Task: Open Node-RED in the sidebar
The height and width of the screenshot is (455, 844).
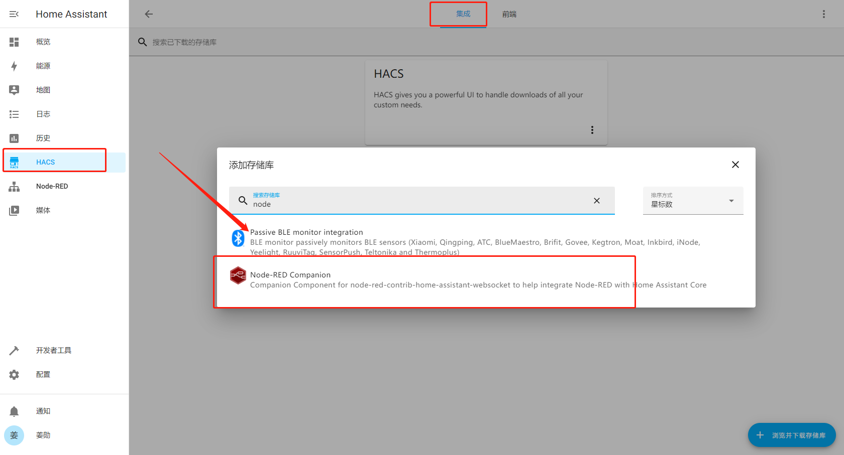Action: coord(52,187)
